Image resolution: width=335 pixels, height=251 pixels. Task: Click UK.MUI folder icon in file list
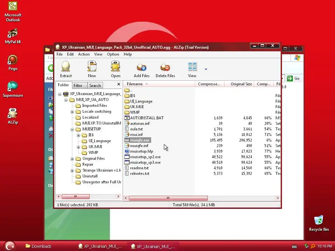[127, 107]
